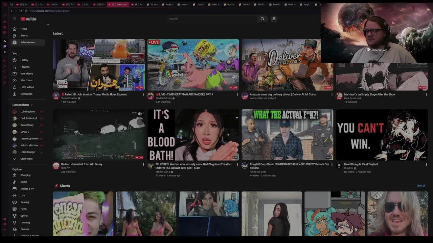
Task: Open the Little Stranger channel subscription
Action: [28, 152]
